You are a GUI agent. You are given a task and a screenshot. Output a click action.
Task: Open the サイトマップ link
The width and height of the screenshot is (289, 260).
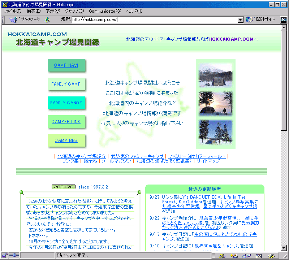(208, 161)
